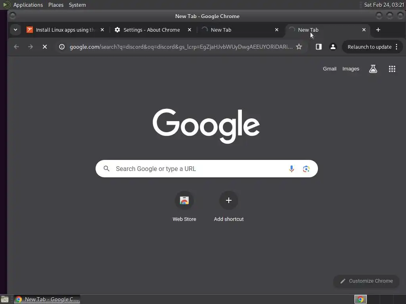This screenshot has width=406, height=304.
Task: Open the Places menu
Action: pos(56,5)
